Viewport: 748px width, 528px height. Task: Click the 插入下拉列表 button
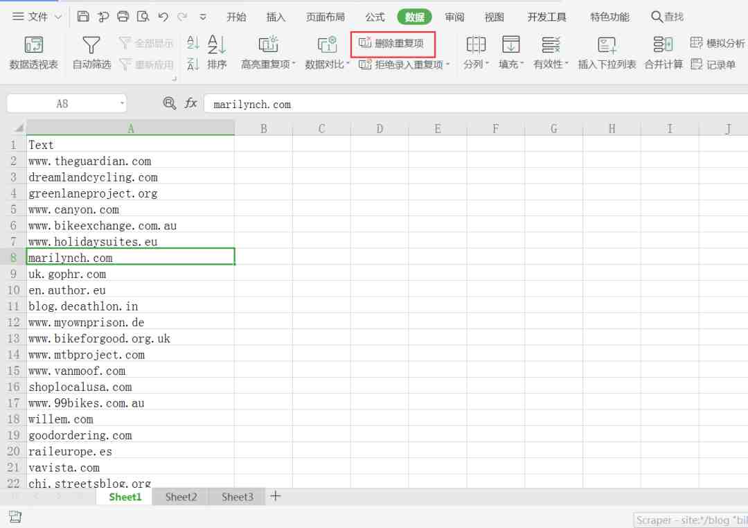(x=607, y=53)
